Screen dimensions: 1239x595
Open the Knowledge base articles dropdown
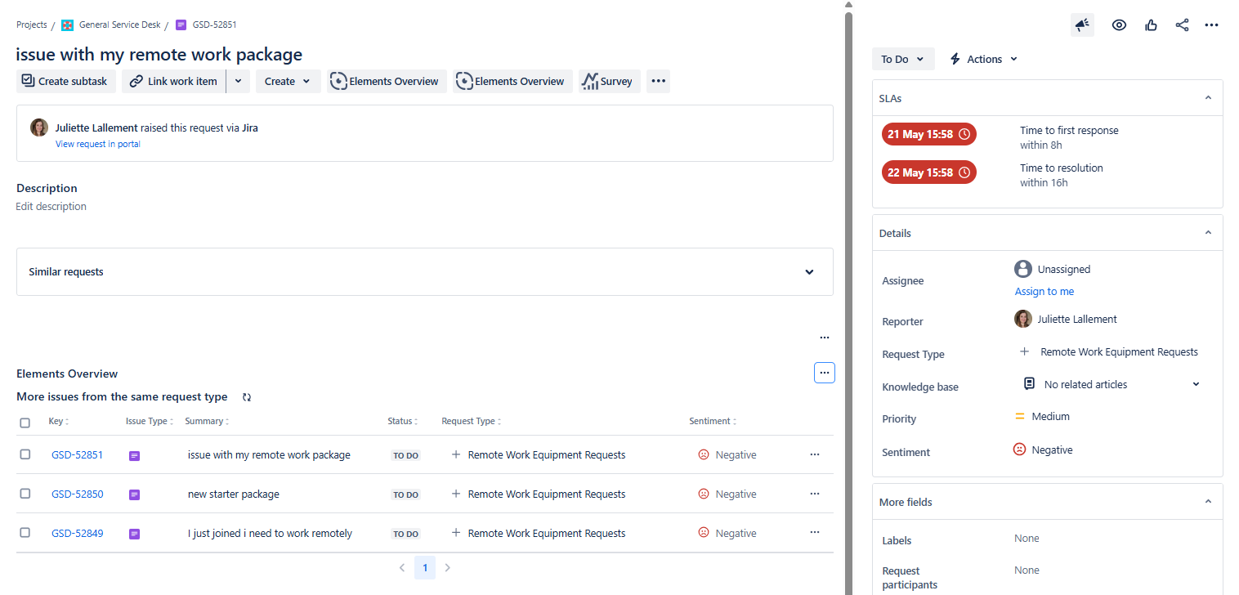point(1196,384)
